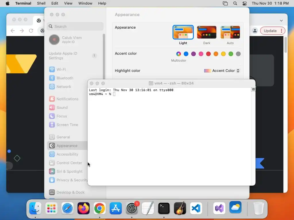Viewport: 294px width, 220px height.
Task: Launch Firefox from the Dock
Action: (84, 208)
